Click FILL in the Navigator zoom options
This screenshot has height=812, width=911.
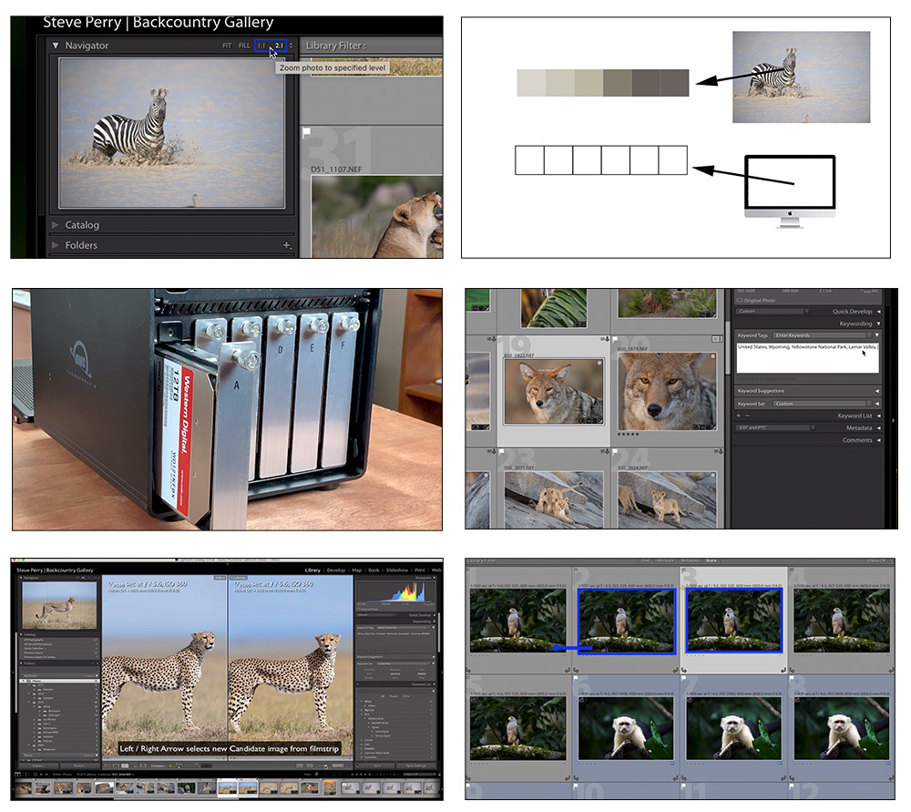coord(244,46)
